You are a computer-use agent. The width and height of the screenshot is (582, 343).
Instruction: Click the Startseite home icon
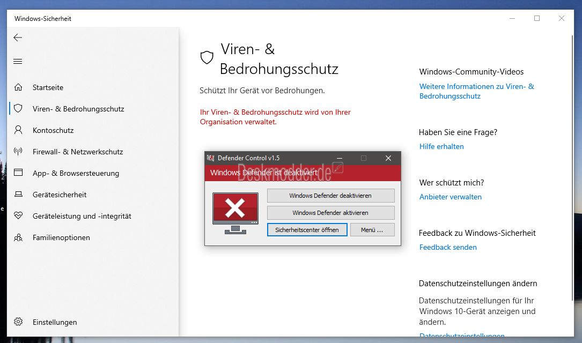click(x=18, y=87)
